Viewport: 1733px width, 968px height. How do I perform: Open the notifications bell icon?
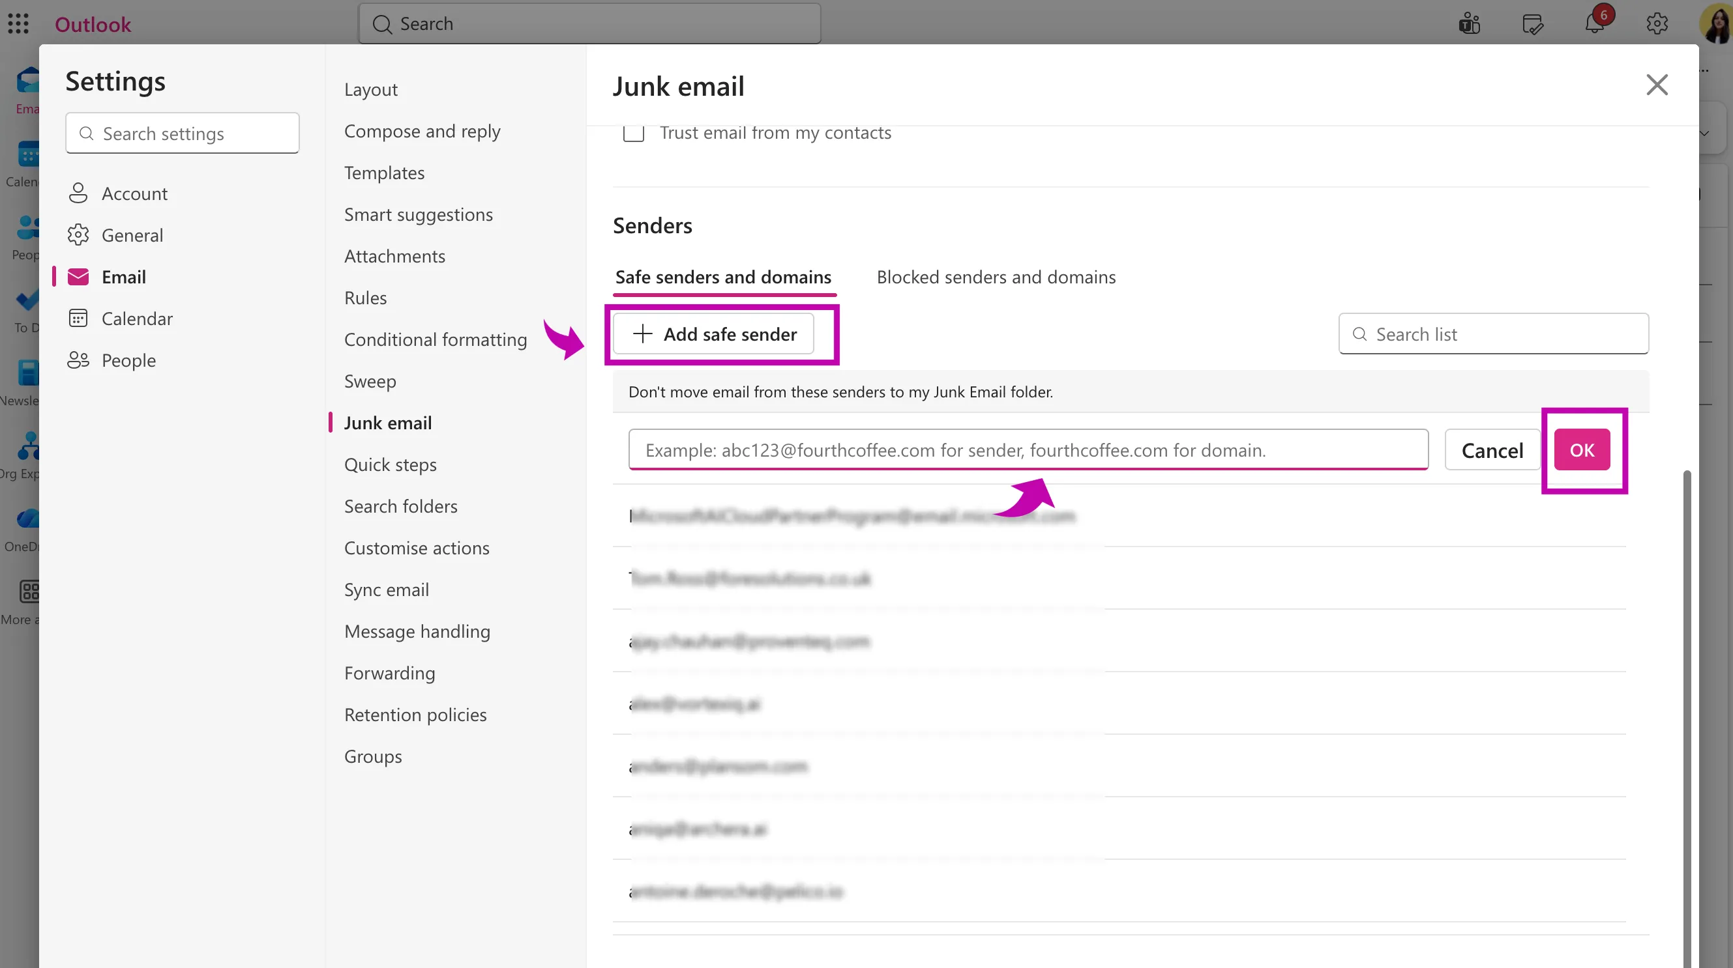pyautogui.click(x=1595, y=24)
